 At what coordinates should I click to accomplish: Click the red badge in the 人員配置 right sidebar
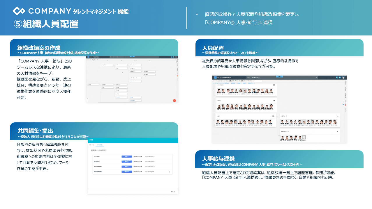[x=345, y=105]
